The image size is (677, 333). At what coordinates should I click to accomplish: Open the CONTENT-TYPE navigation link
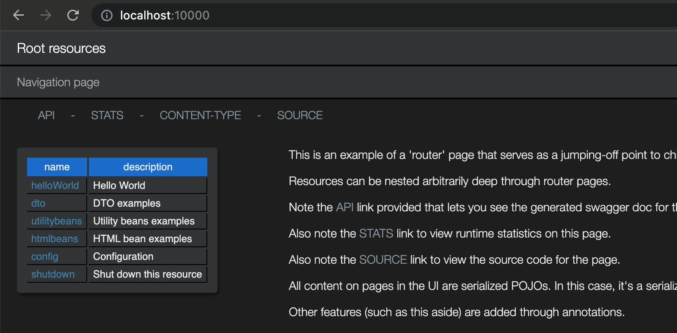coord(200,115)
